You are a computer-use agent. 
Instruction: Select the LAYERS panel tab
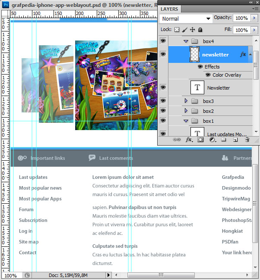(169, 9)
